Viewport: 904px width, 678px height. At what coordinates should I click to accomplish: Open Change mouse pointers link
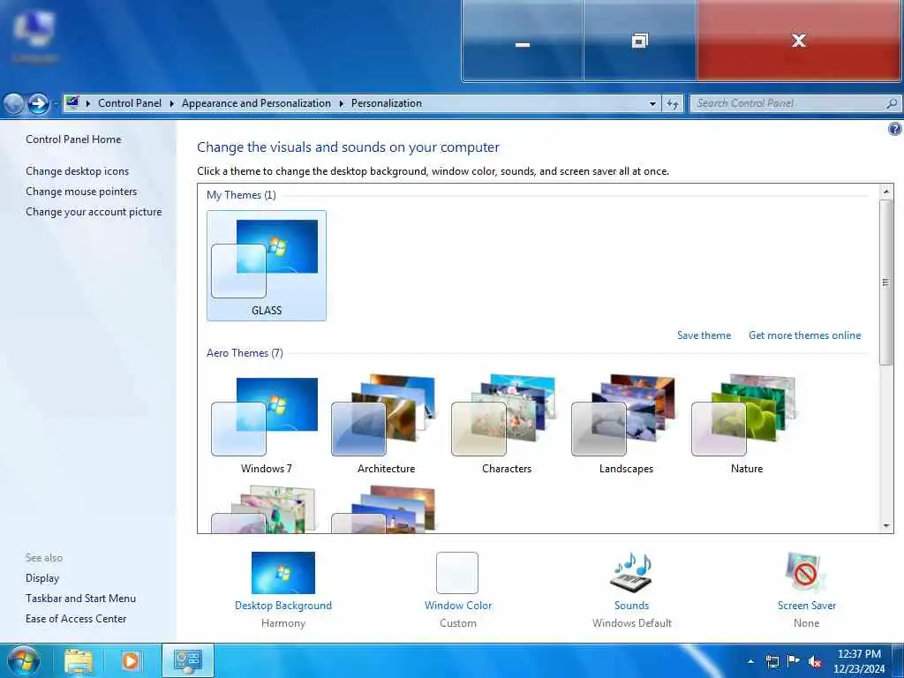pyautogui.click(x=81, y=192)
